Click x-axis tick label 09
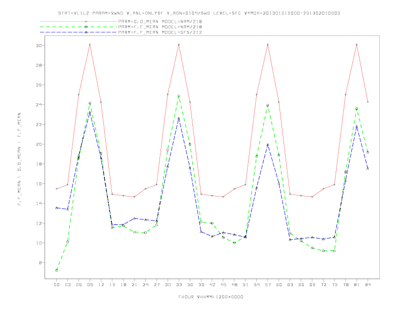Screen dimensions: 401x310 coord(90,285)
